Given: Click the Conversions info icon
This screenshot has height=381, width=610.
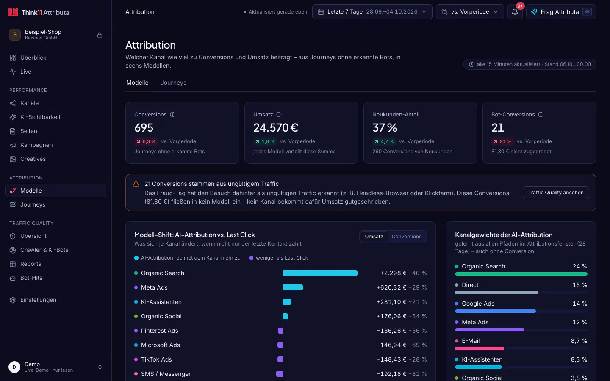Looking at the screenshot, I should (x=172, y=114).
